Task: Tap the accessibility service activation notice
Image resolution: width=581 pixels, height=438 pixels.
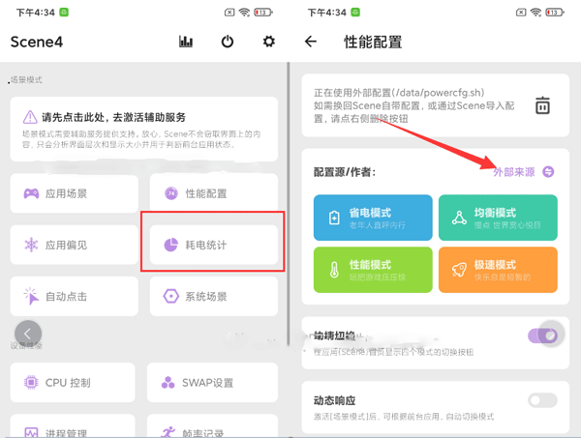Action: [x=143, y=129]
